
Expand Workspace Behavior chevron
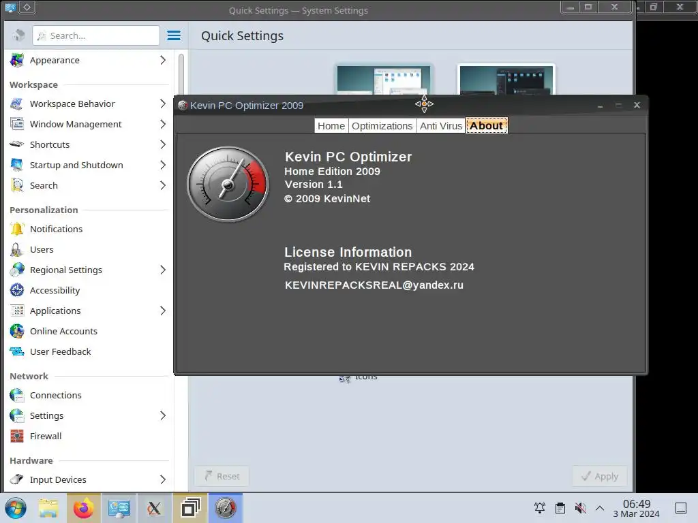tap(163, 104)
